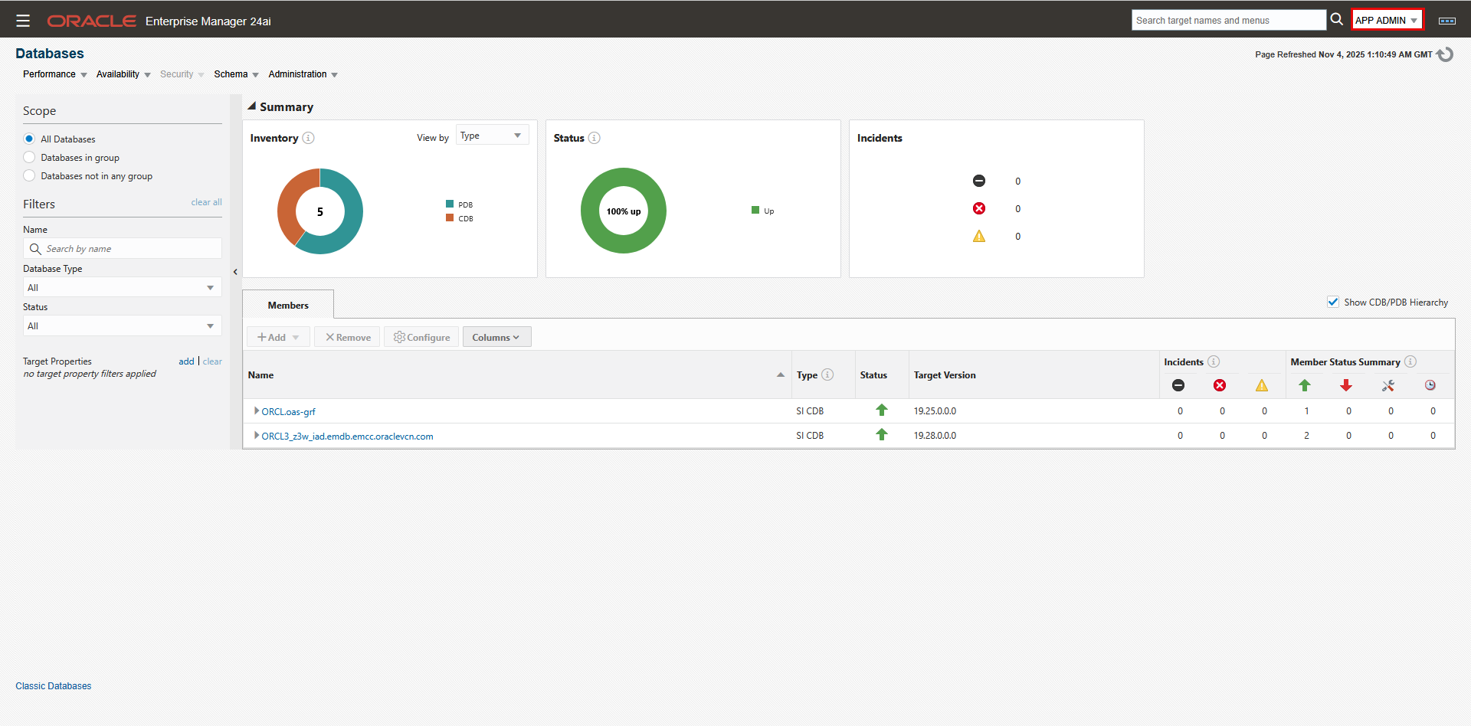1471x726 pixels.
Task: Open the global hamburger navigation menu
Action: coord(23,20)
